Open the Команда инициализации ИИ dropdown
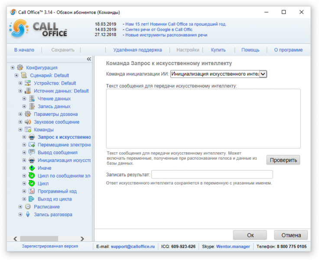319x260 pixels. click(x=263, y=74)
